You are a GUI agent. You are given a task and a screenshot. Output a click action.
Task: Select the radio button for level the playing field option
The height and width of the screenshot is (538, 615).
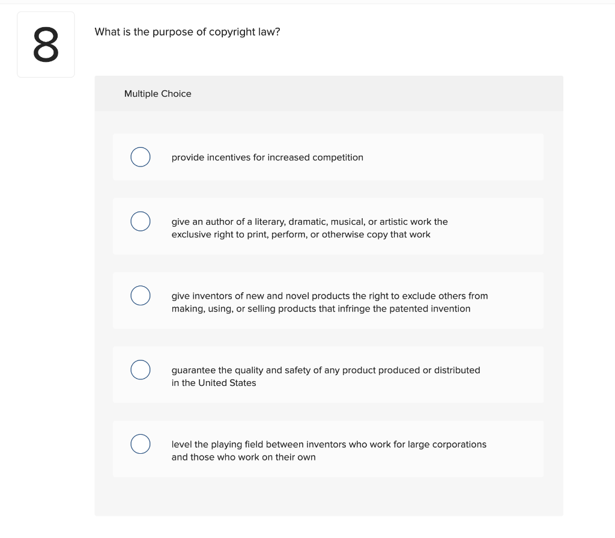[141, 444]
